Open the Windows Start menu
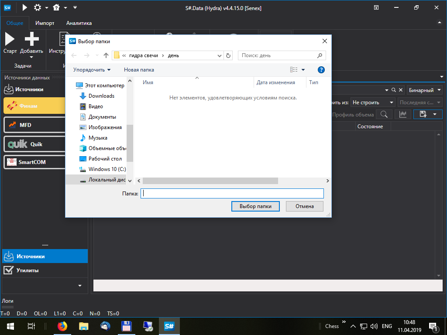 pos(10,326)
